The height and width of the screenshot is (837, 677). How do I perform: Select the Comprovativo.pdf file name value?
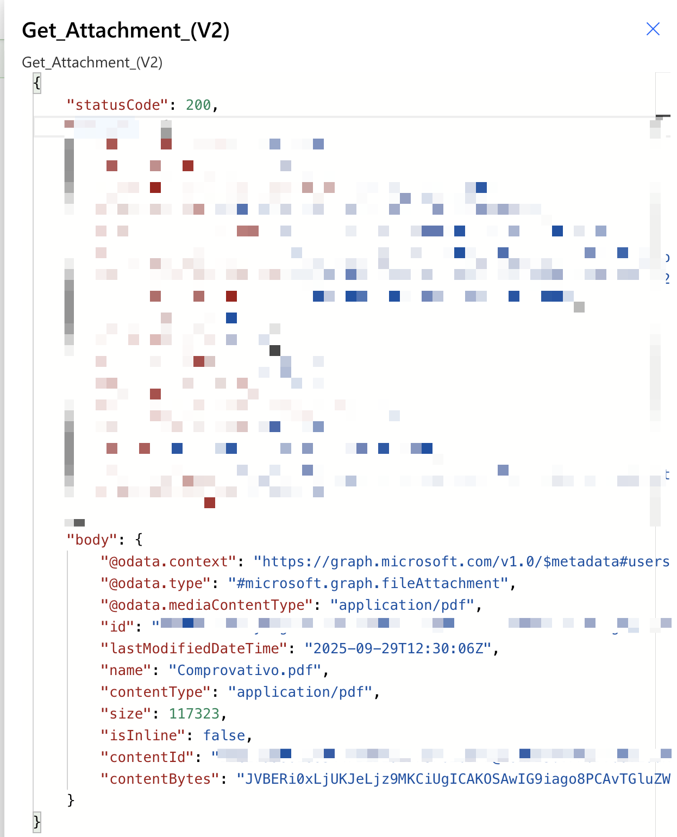click(x=245, y=670)
